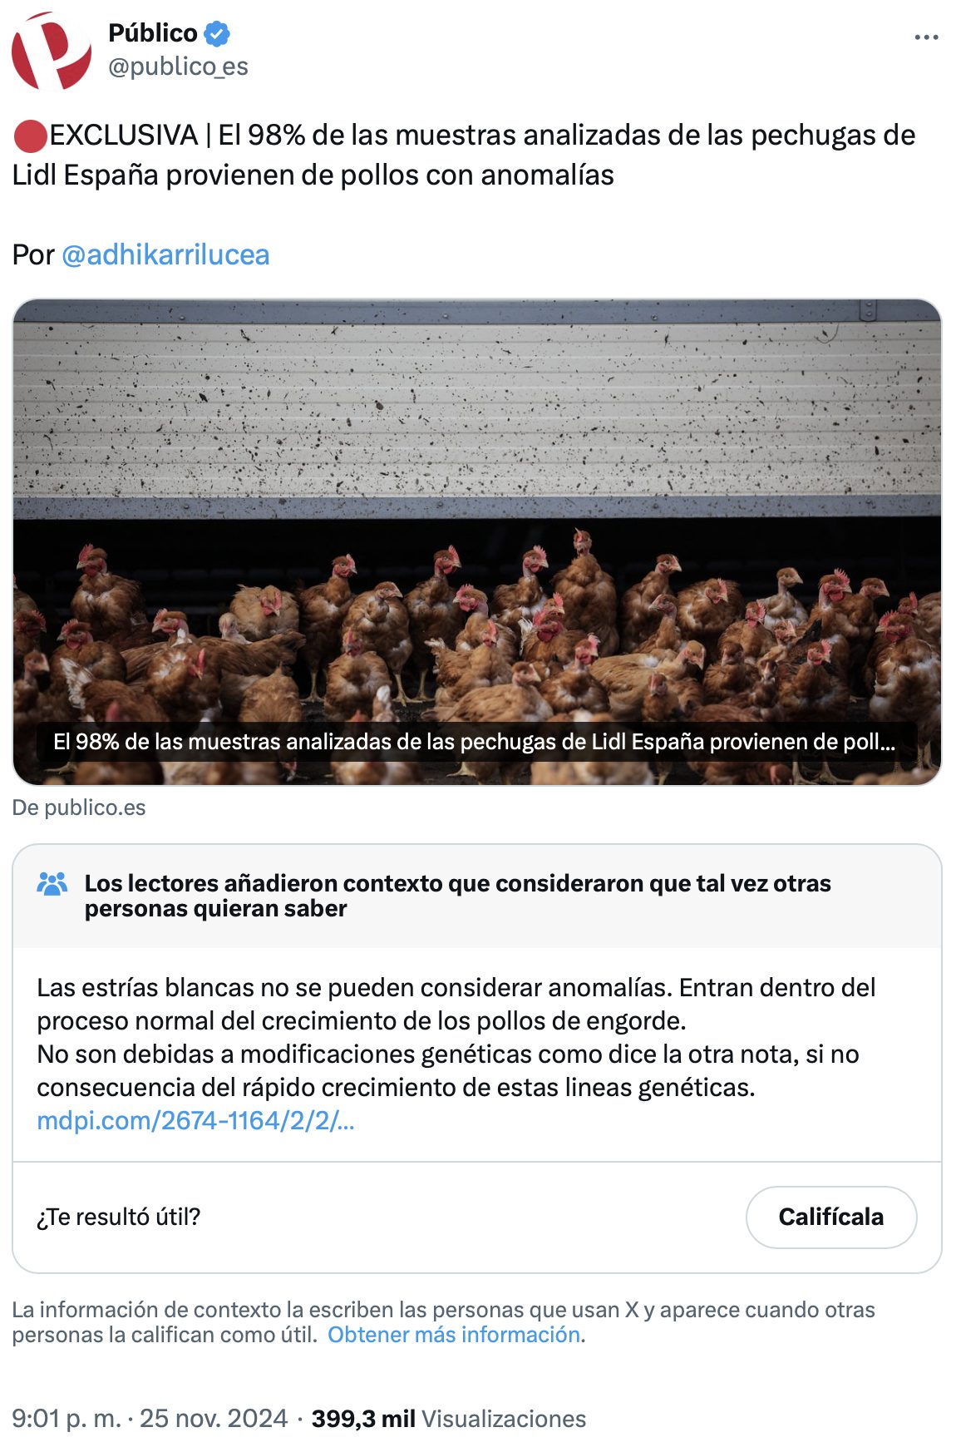Click the 'Los lectores añadieron contexto' header
Screen dimensions: 956x1447
[457, 896]
